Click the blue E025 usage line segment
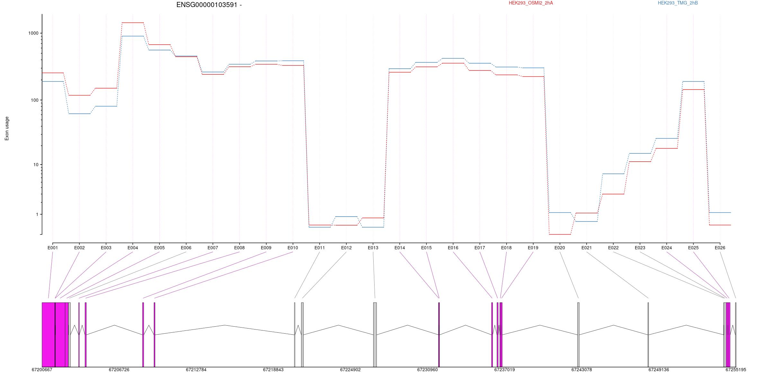Screen dimensions: 771x385 tap(693, 81)
